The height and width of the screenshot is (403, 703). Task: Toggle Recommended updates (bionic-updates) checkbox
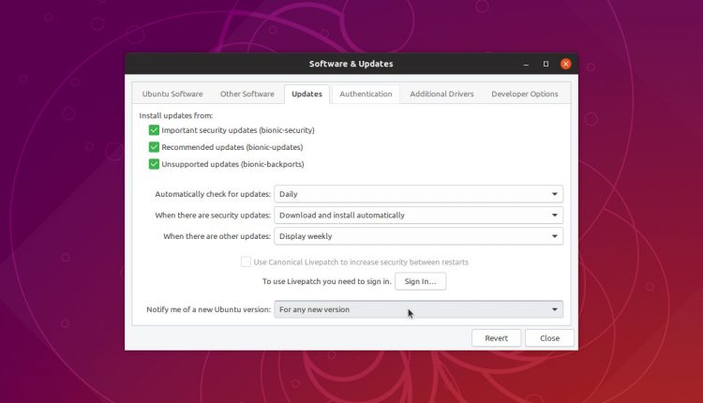pos(154,147)
